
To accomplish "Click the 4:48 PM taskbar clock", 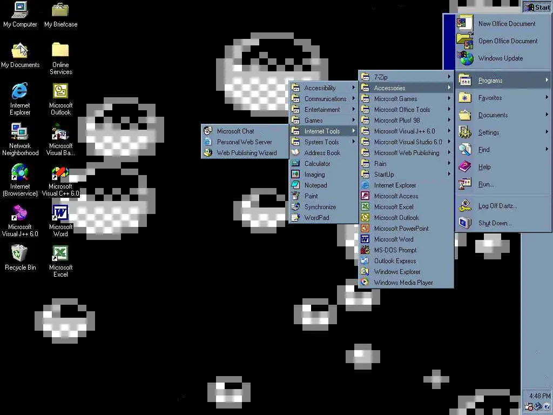I will click(539, 396).
